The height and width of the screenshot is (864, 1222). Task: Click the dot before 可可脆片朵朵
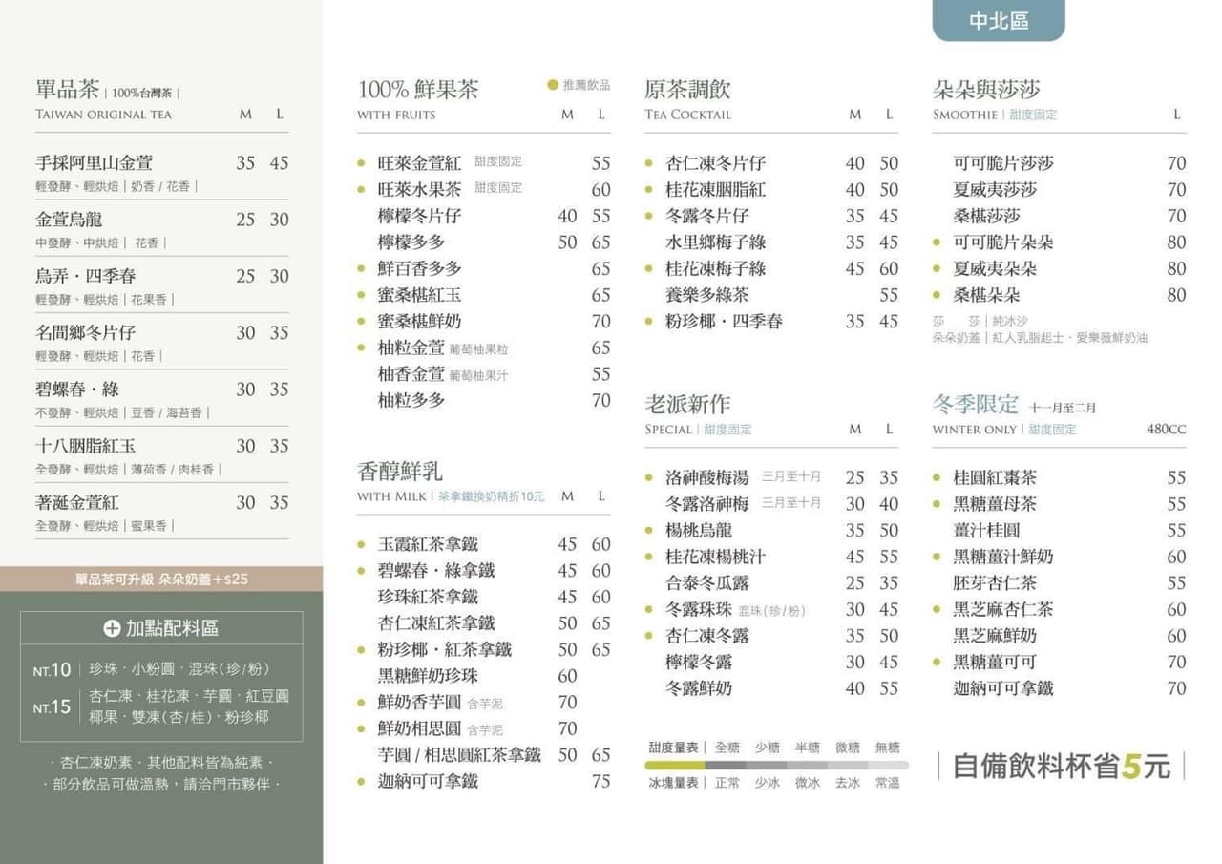click(937, 242)
